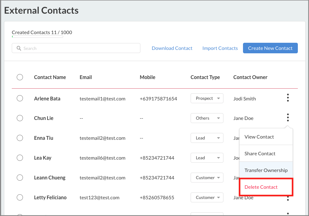Click the Enna Tiu contact name
Image resolution: width=309 pixels, height=216 pixels.
pyautogui.click(x=44, y=138)
